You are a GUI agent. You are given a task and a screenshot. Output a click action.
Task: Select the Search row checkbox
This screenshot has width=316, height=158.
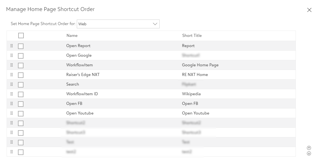(21, 85)
